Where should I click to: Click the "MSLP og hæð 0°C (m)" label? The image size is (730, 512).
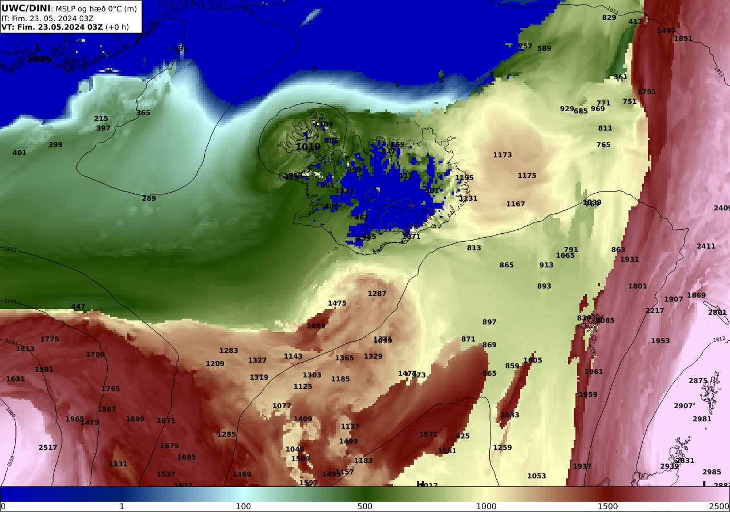point(96,9)
